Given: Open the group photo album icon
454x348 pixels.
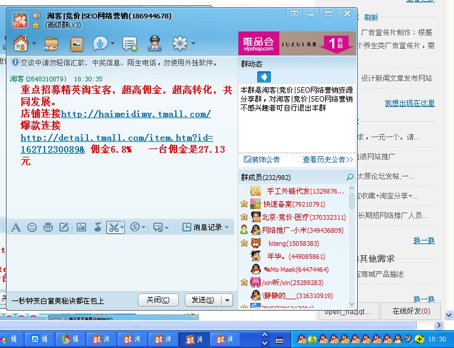Looking at the screenshot, I should [76, 43].
